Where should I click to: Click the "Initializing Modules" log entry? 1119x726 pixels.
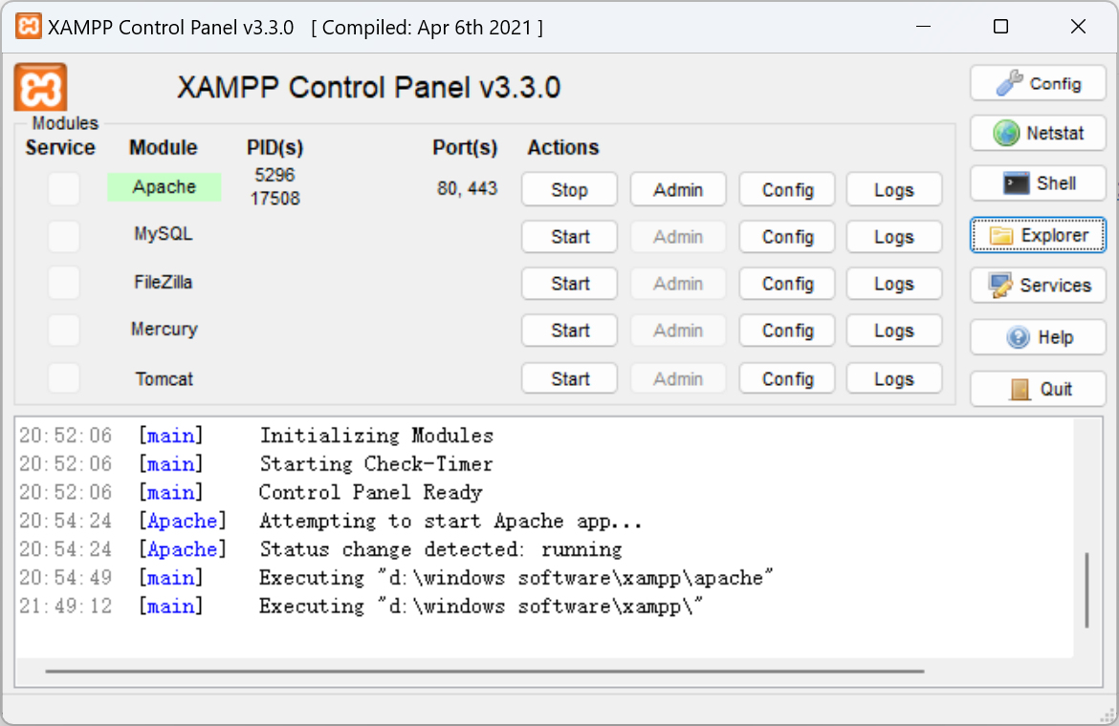click(377, 436)
